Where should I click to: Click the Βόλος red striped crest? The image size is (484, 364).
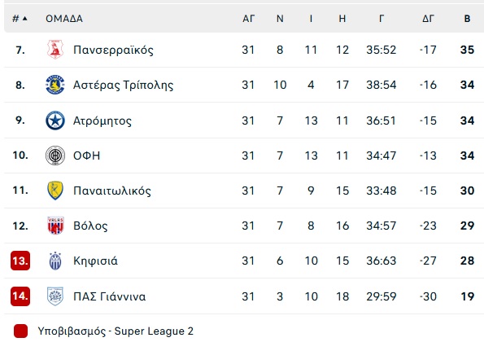(55, 226)
